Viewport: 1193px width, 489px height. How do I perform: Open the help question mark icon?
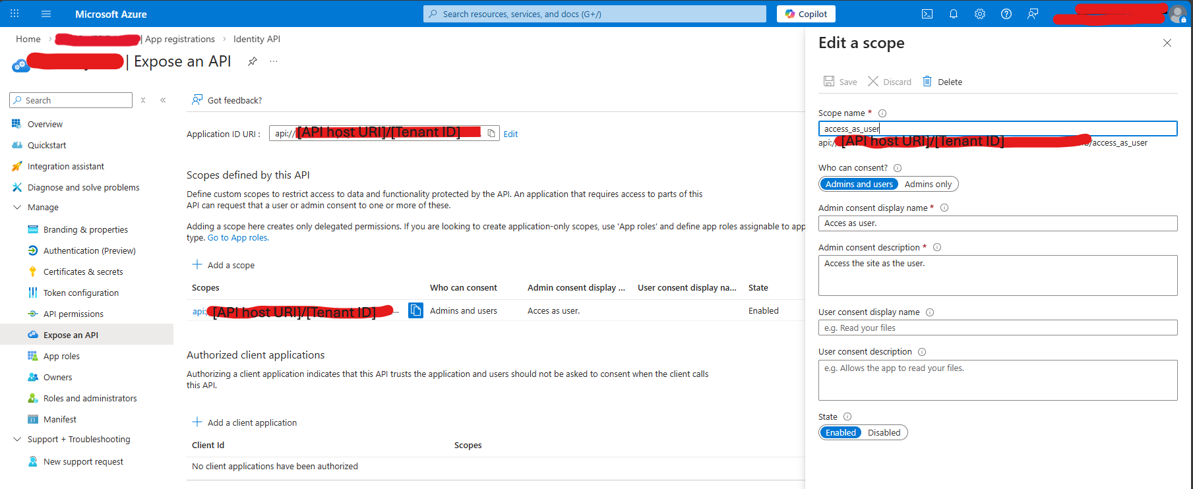coord(1006,14)
